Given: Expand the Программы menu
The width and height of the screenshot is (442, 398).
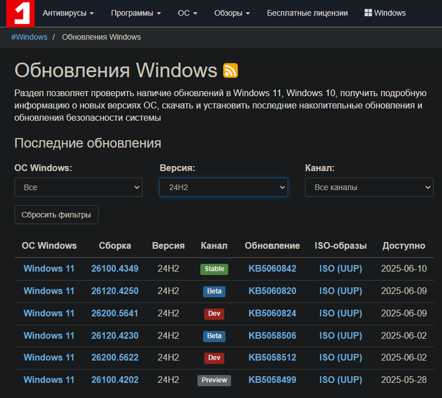Looking at the screenshot, I should 136,13.
